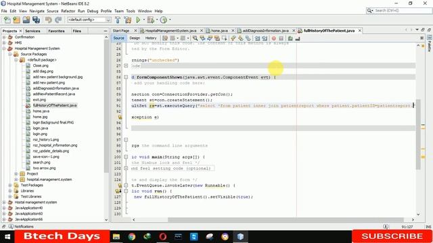This screenshot has height=243, width=433.
Task: Open the Run Project dropdown arrow
Action: click(x=144, y=20)
